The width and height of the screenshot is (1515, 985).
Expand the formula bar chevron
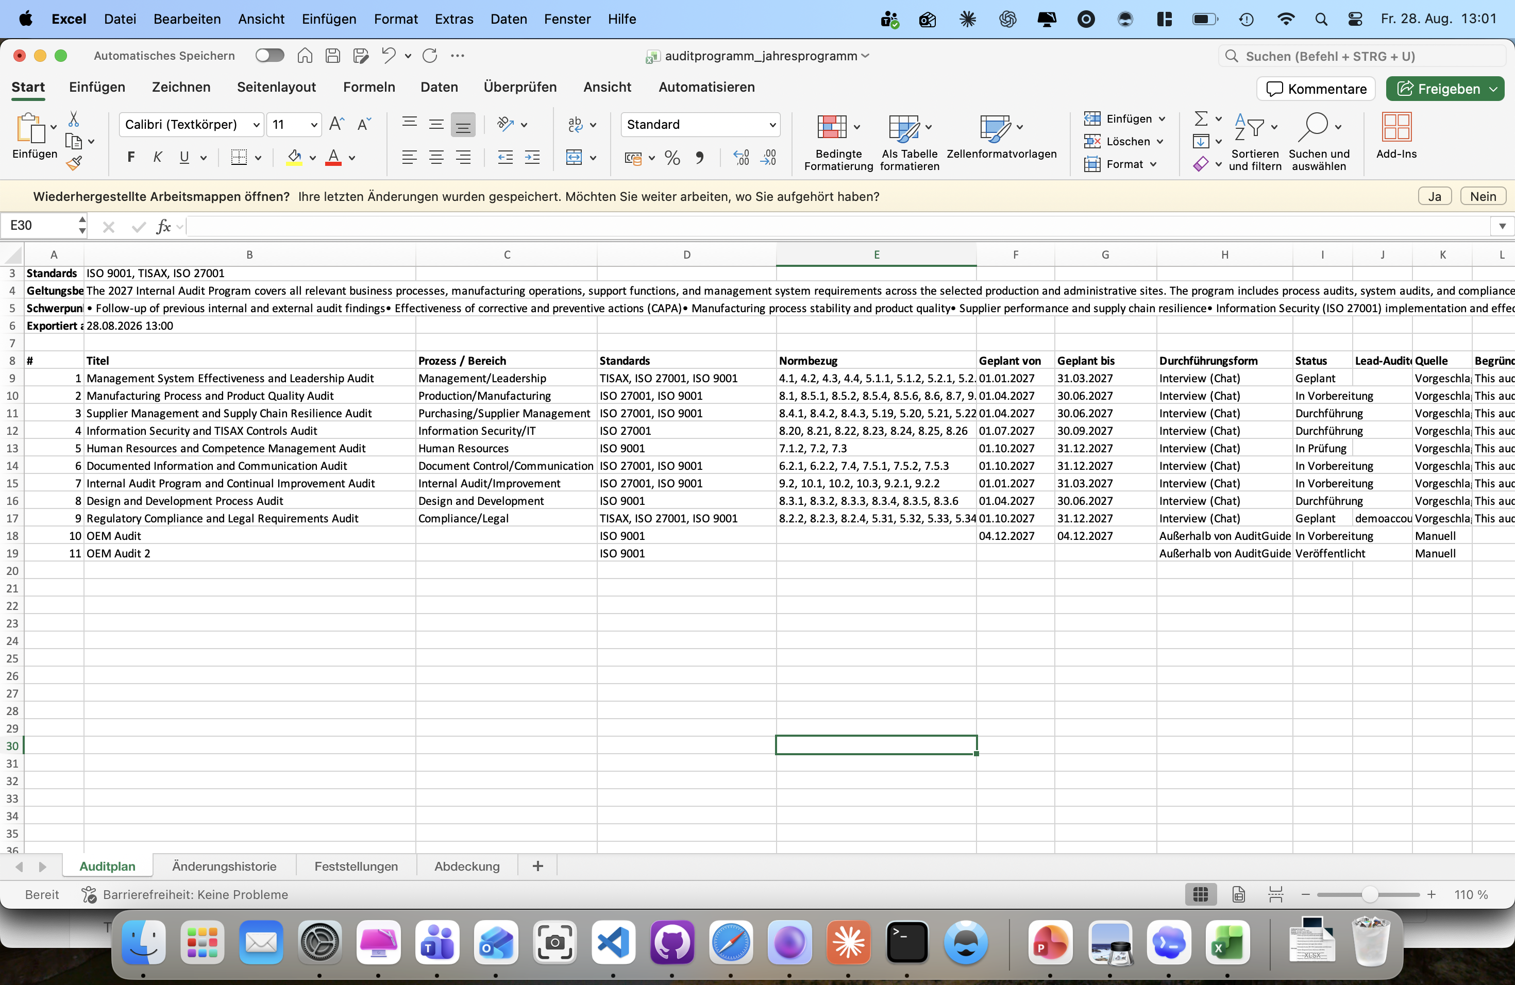click(x=1502, y=227)
